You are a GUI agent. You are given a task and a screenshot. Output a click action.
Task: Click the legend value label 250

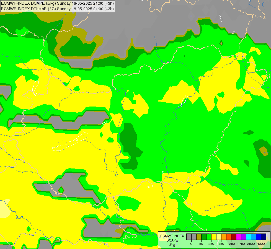pyautogui.click(x=211, y=244)
